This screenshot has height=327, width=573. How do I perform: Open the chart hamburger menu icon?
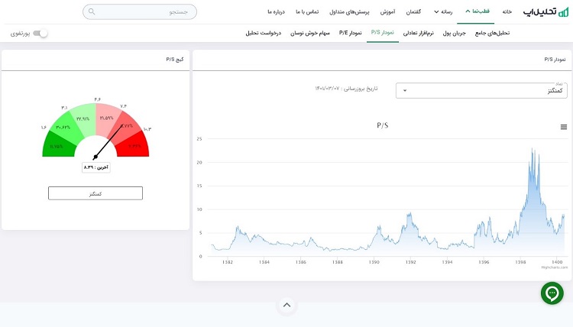coord(564,127)
